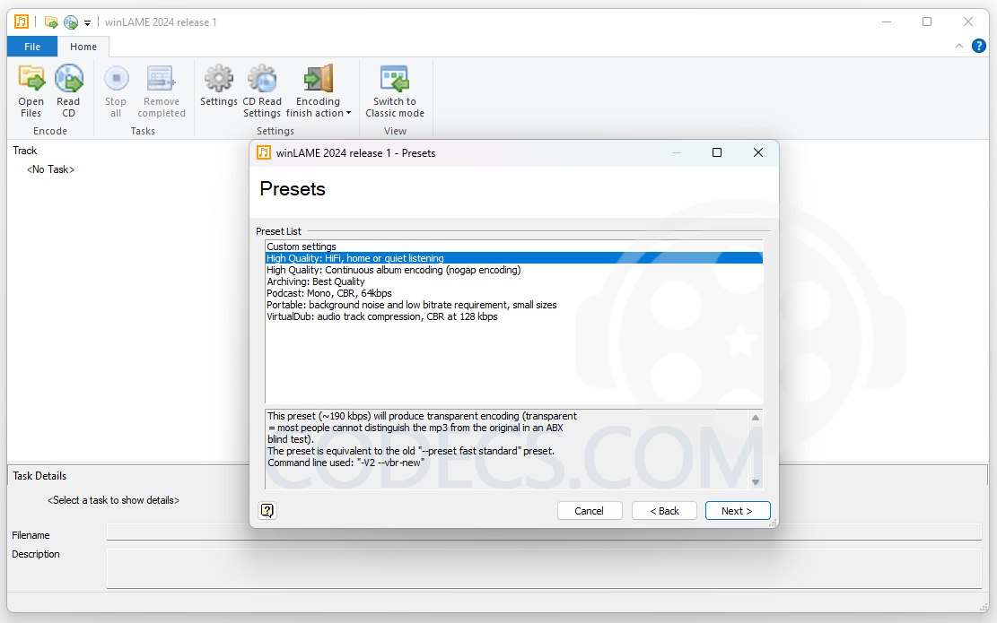Click quick access Read CD icon
Image resolution: width=997 pixels, height=623 pixels.
tap(71, 22)
